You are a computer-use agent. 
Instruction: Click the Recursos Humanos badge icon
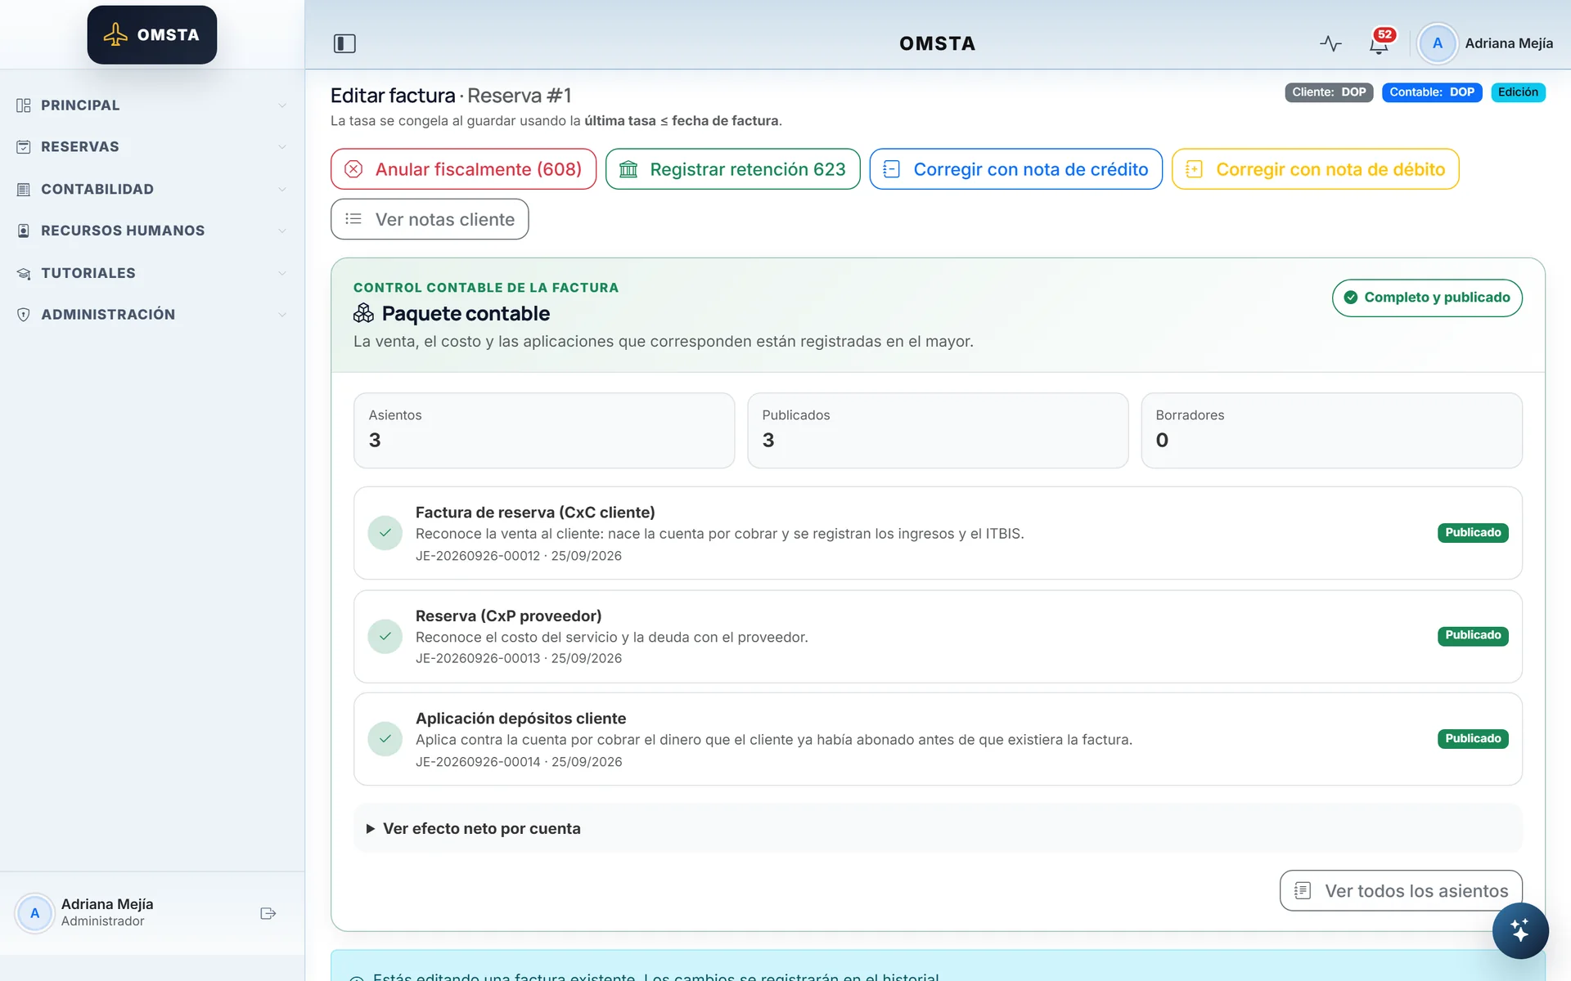point(24,231)
